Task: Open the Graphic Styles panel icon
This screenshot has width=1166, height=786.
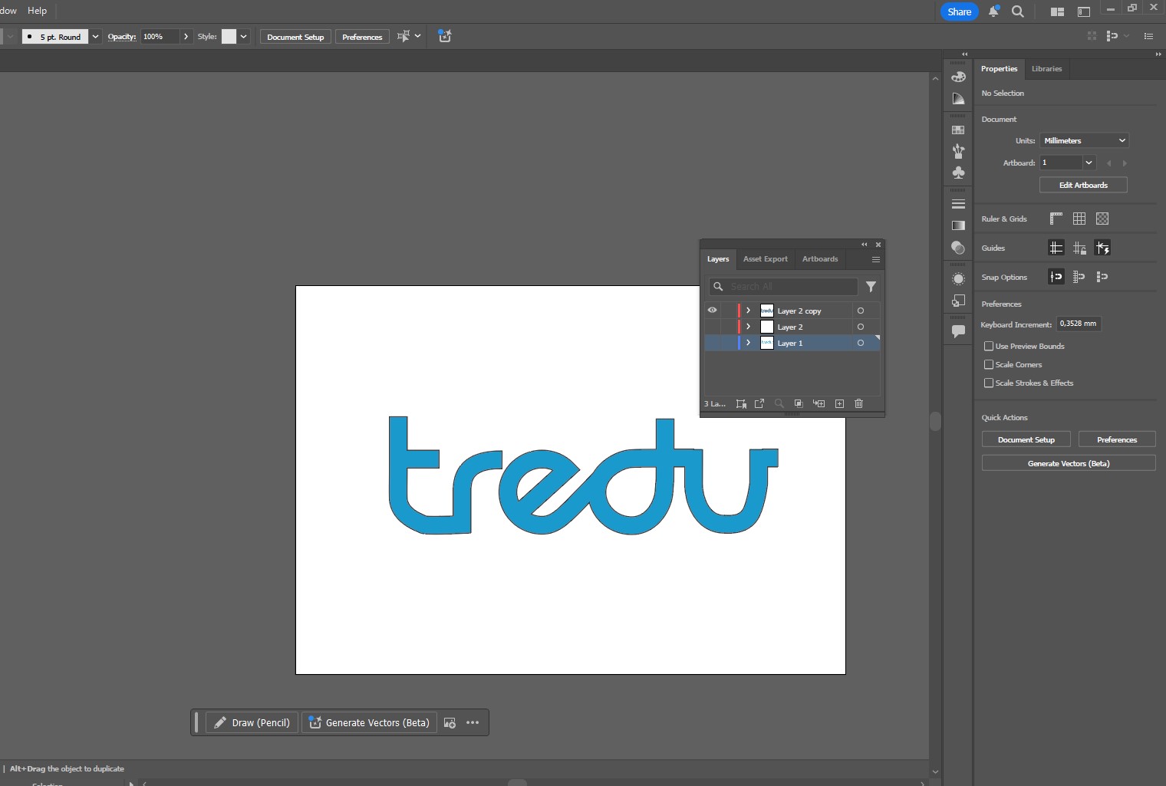Action: pyautogui.click(x=958, y=301)
